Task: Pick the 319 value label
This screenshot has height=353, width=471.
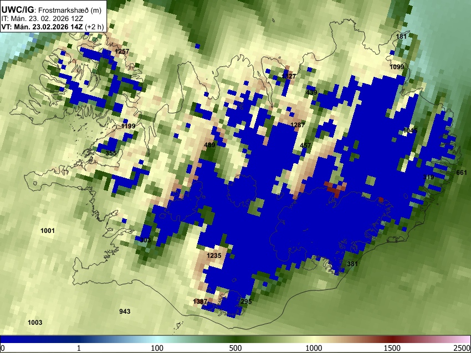Action: 429,177
